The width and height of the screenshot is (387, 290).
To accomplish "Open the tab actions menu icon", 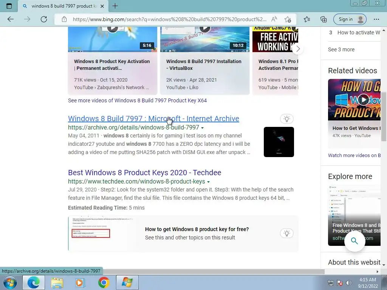I will tap(9, 6).
